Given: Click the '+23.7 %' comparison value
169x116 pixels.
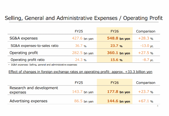Looking at the screenshot, I should point(146,92).
